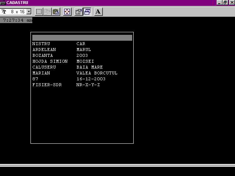Open the MS-DOS system menu icon
The height and width of the screenshot is (176, 235).
[x=3, y=3]
